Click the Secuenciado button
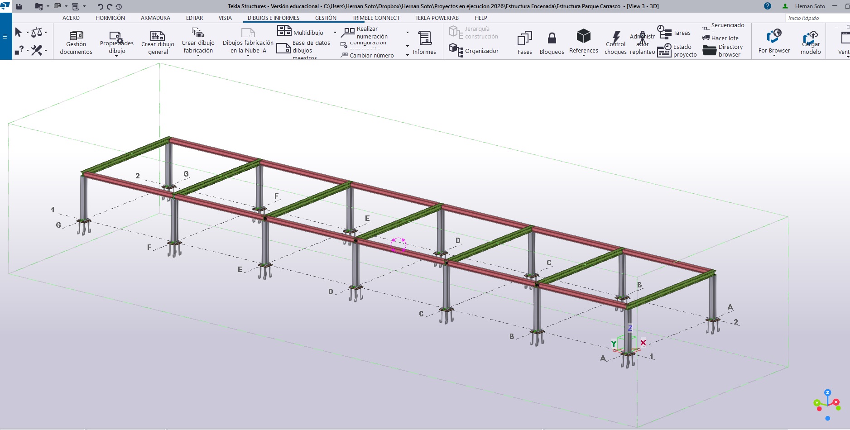850x430 pixels. [723, 27]
